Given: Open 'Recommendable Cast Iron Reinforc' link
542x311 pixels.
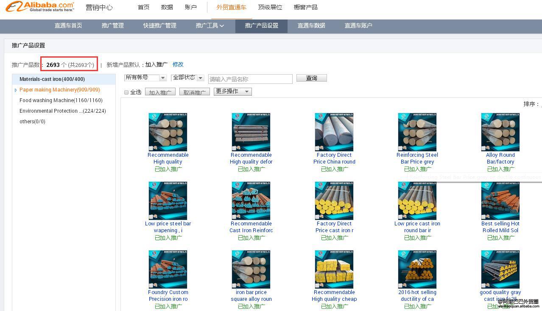Looking at the screenshot, I should coord(251,227).
